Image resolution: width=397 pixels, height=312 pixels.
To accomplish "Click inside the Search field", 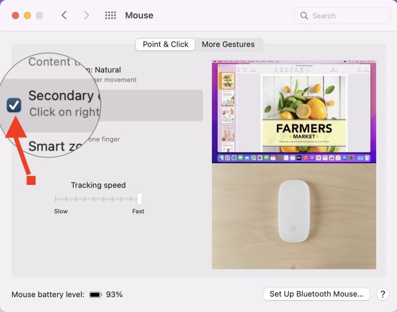I will click(341, 15).
